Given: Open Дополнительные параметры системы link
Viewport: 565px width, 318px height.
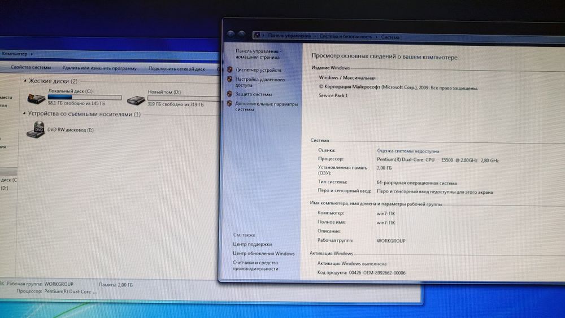Looking at the screenshot, I should pyautogui.click(x=267, y=106).
